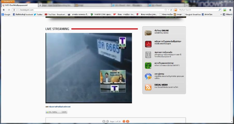Open the Twitter bookmark

pyautogui.click(x=38, y=15)
